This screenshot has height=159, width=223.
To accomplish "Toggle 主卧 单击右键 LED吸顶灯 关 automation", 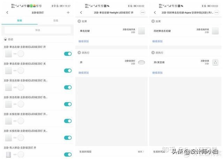I will (x=68, y=70).
